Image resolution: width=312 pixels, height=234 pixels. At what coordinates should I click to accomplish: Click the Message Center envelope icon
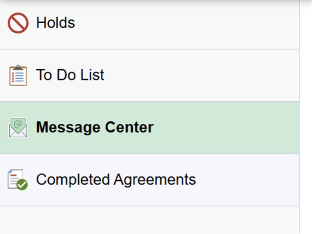tap(18, 127)
